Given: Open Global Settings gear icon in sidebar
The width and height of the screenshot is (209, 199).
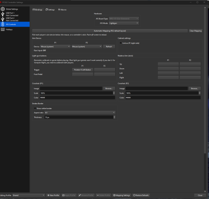Looking at the screenshot, I should click(3, 9).
